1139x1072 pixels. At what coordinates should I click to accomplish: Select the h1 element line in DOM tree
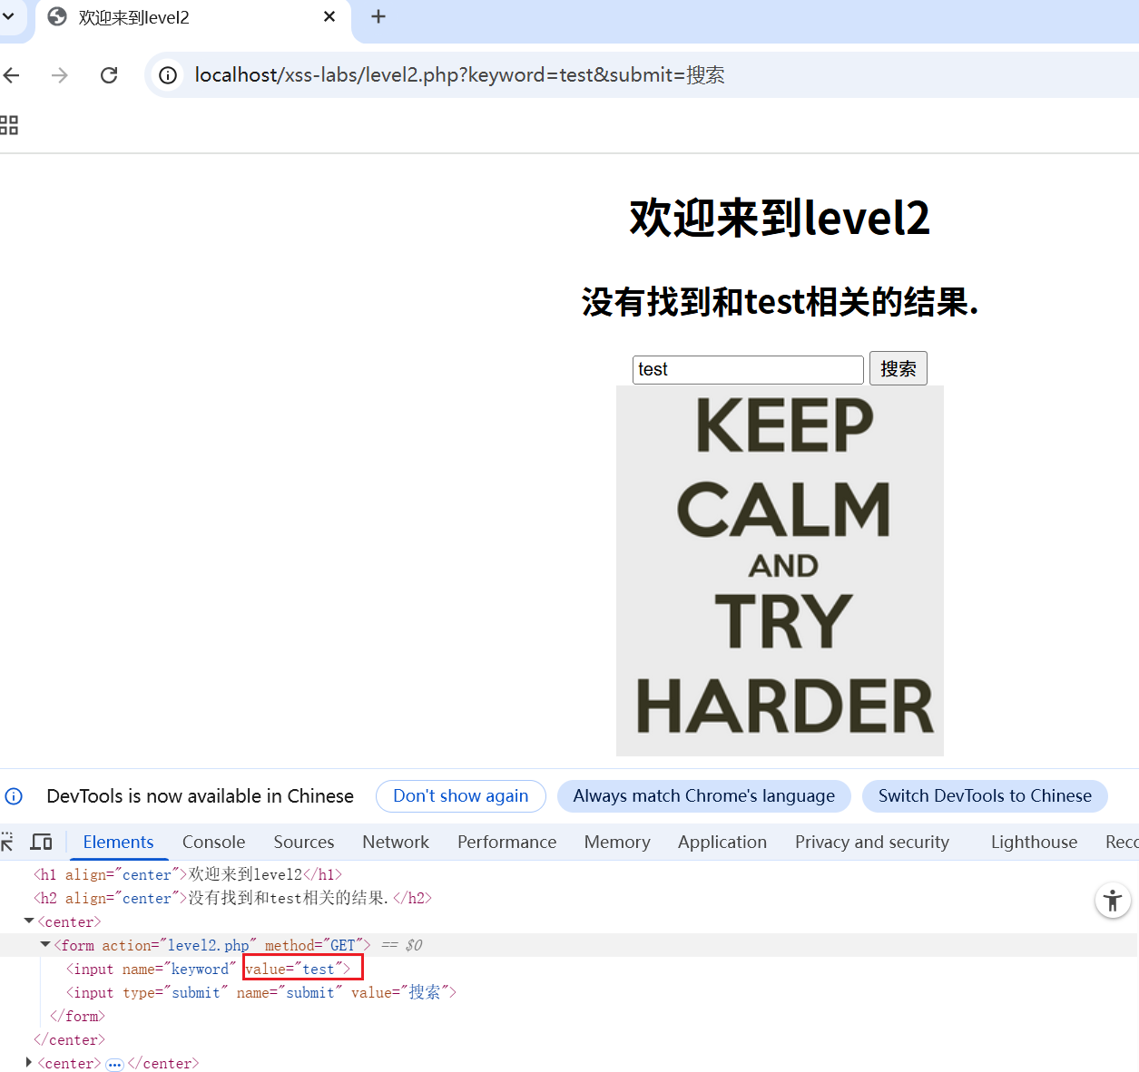pyautogui.click(x=188, y=874)
